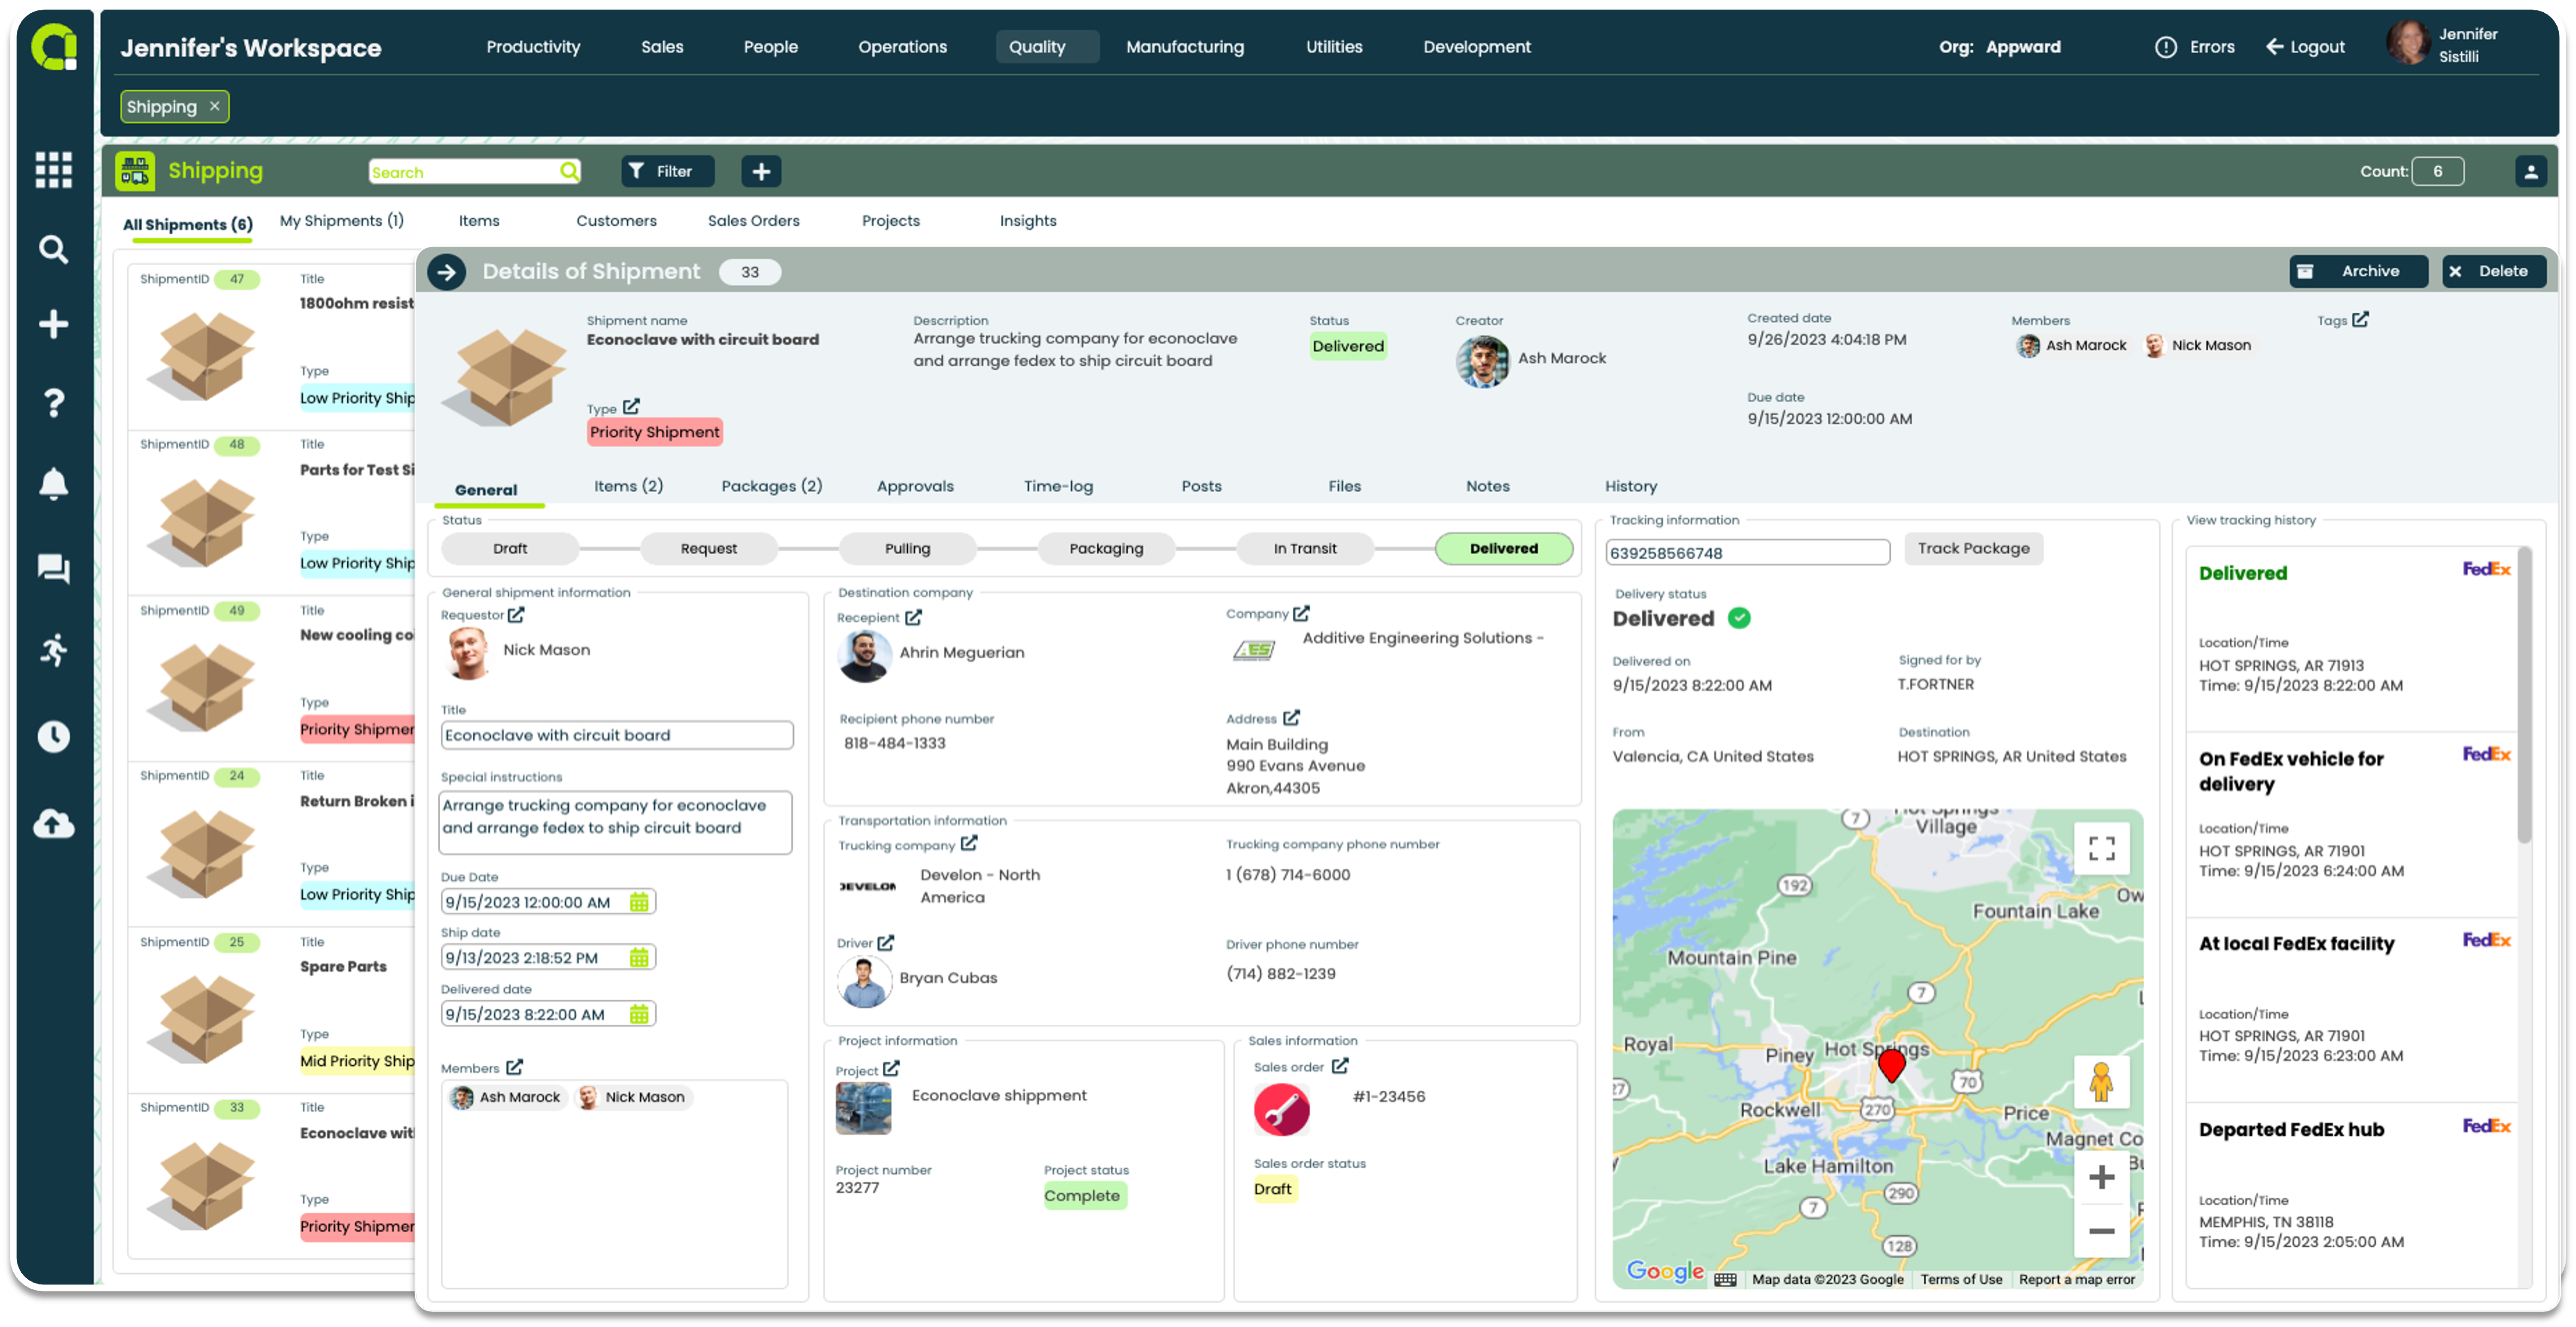The image size is (2576, 1327).
Task: Click the sidebar plus add icon
Action: click(x=53, y=324)
